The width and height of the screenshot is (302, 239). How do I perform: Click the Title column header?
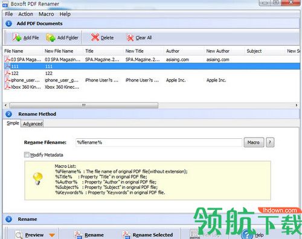pos(103,51)
